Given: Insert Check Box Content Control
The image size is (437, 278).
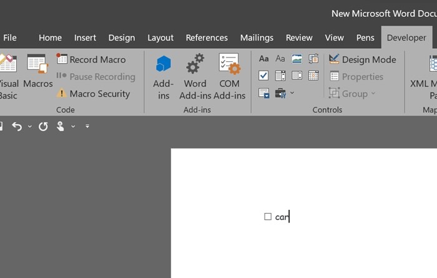Looking at the screenshot, I should tap(263, 76).
